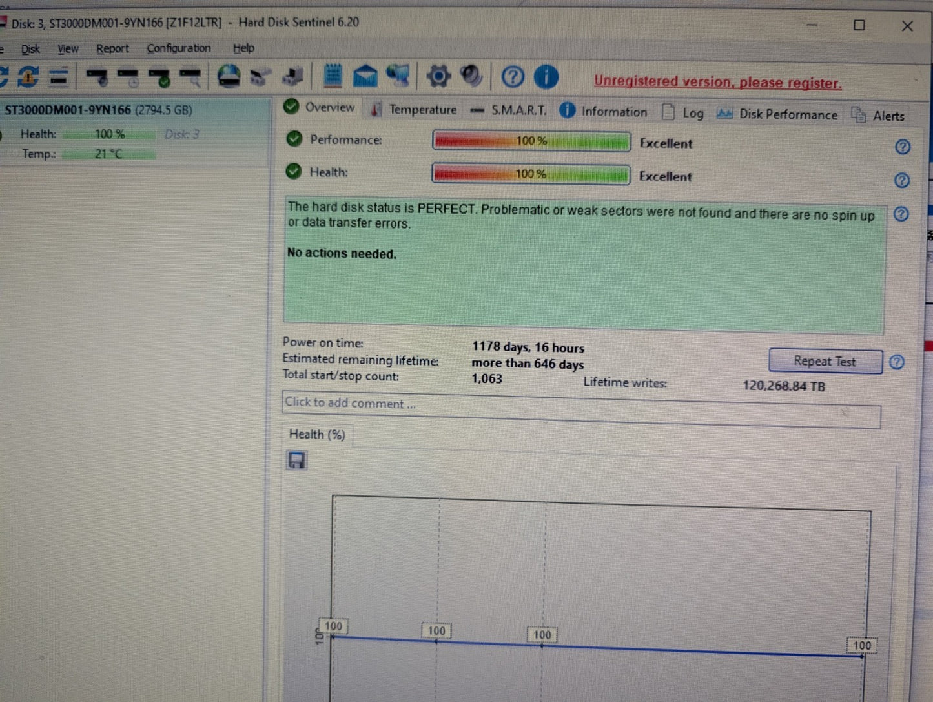This screenshot has height=702, width=933.
Task: Click the sidebar Health 100 % bar
Action: (109, 134)
